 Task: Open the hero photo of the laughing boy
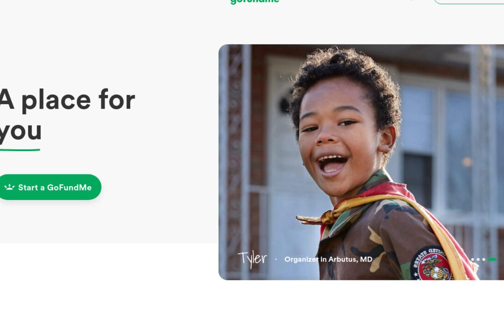tap(361, 162)
